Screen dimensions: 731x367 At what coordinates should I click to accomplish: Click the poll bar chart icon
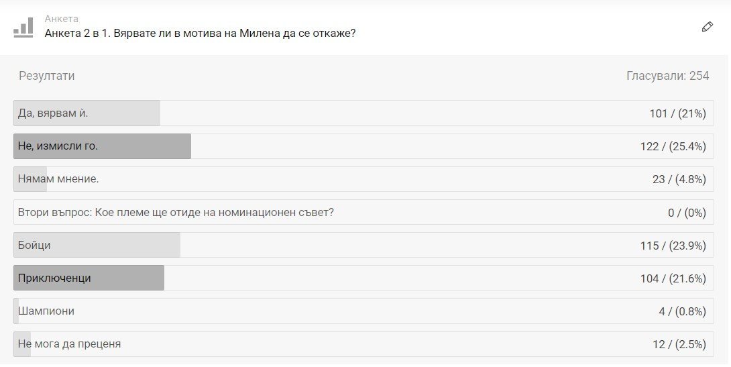[23, 28]
